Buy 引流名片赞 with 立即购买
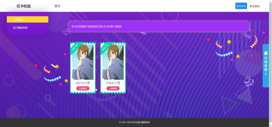Screen dimensions: 272x127 [x=113, y=88]
